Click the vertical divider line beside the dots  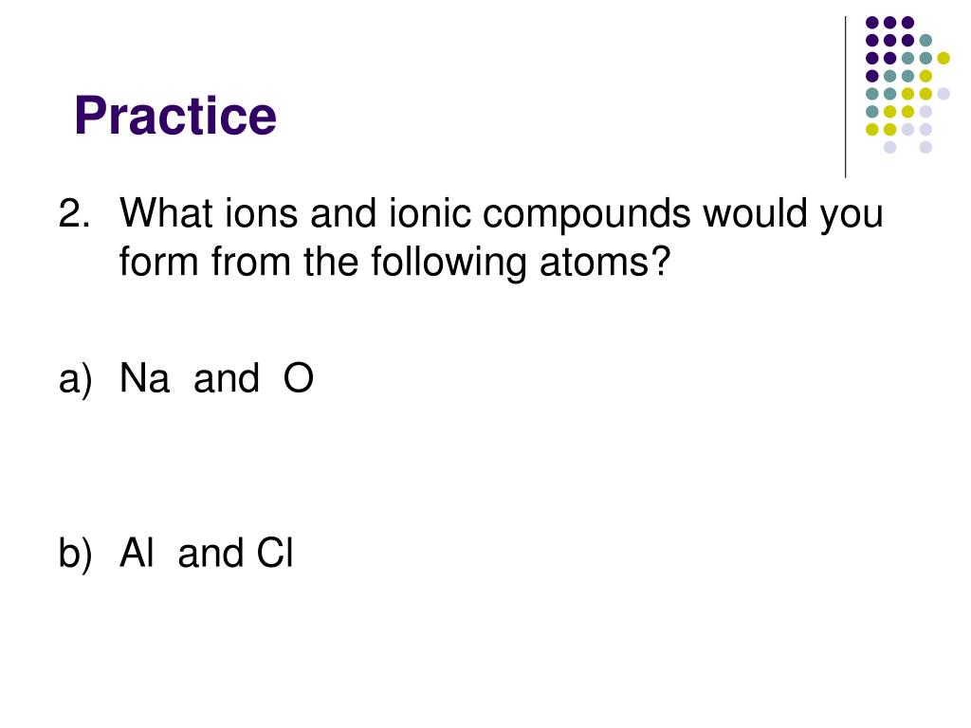845,98
